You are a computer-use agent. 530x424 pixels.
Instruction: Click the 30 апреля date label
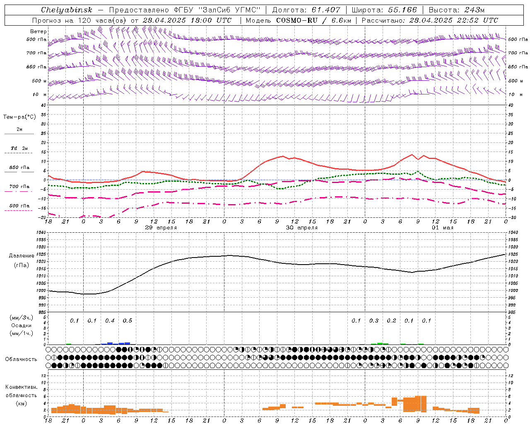[x=302, y=228]
